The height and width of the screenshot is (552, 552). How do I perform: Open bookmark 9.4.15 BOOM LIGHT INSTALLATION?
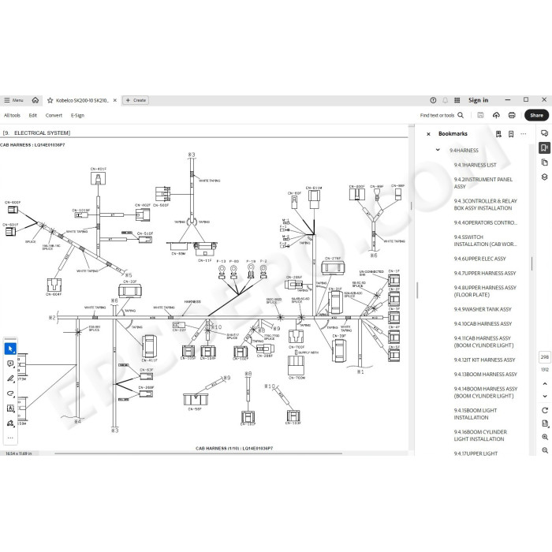[x=476, y=414]
